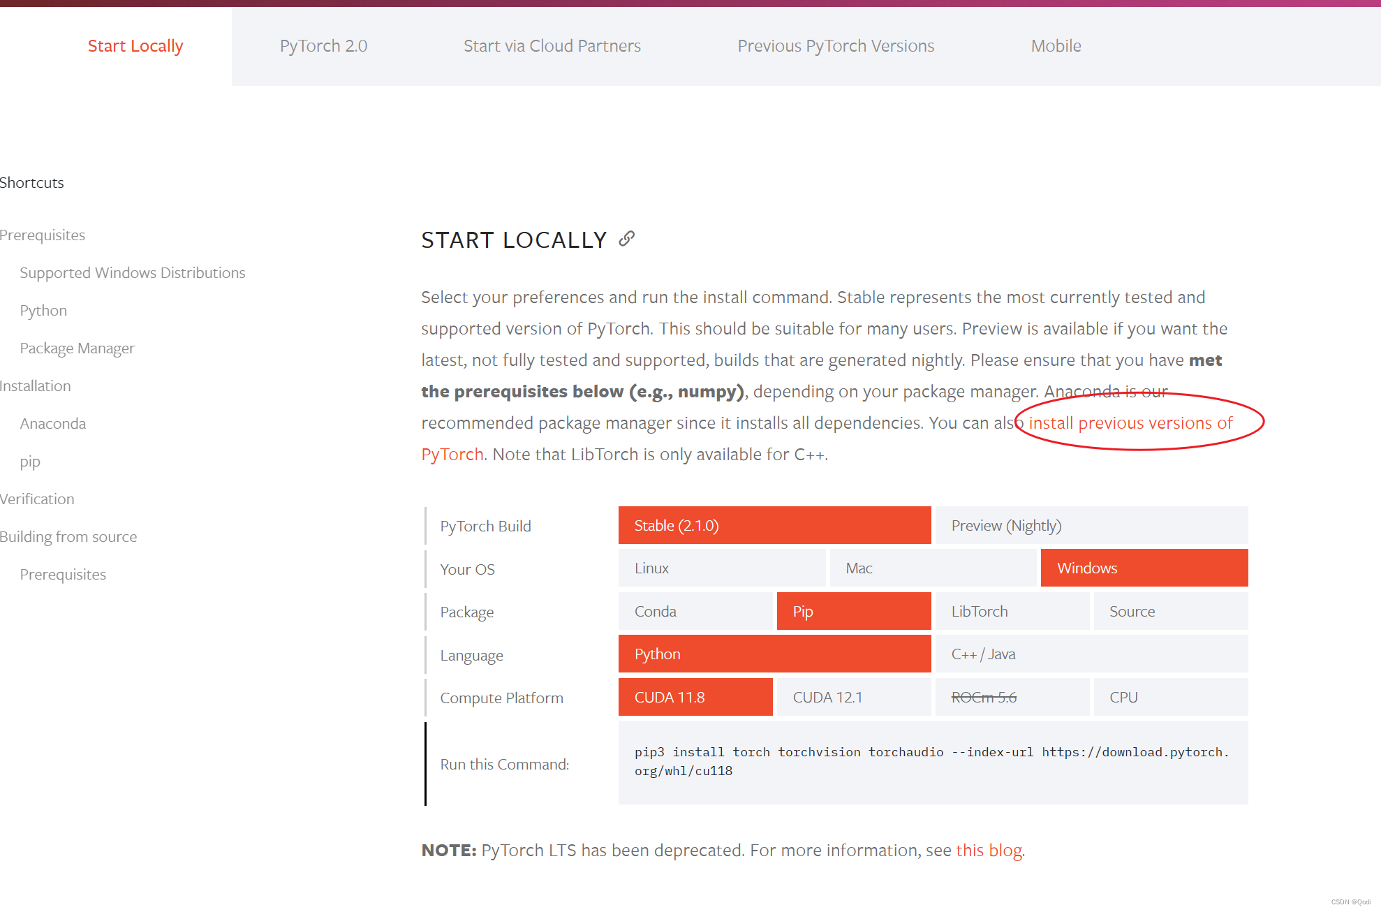This screenshot has height=912, width=1381.
Task: Select Source package option
Action: (x=1169, y=611)
